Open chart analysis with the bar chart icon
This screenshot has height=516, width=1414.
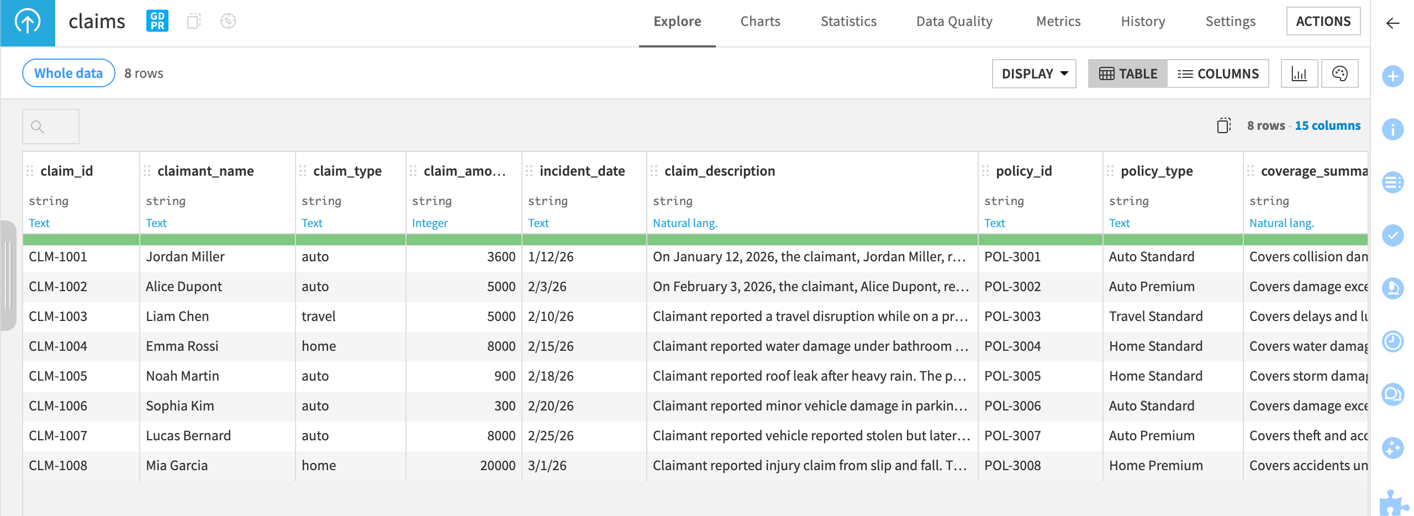(x=1300, y=73)
